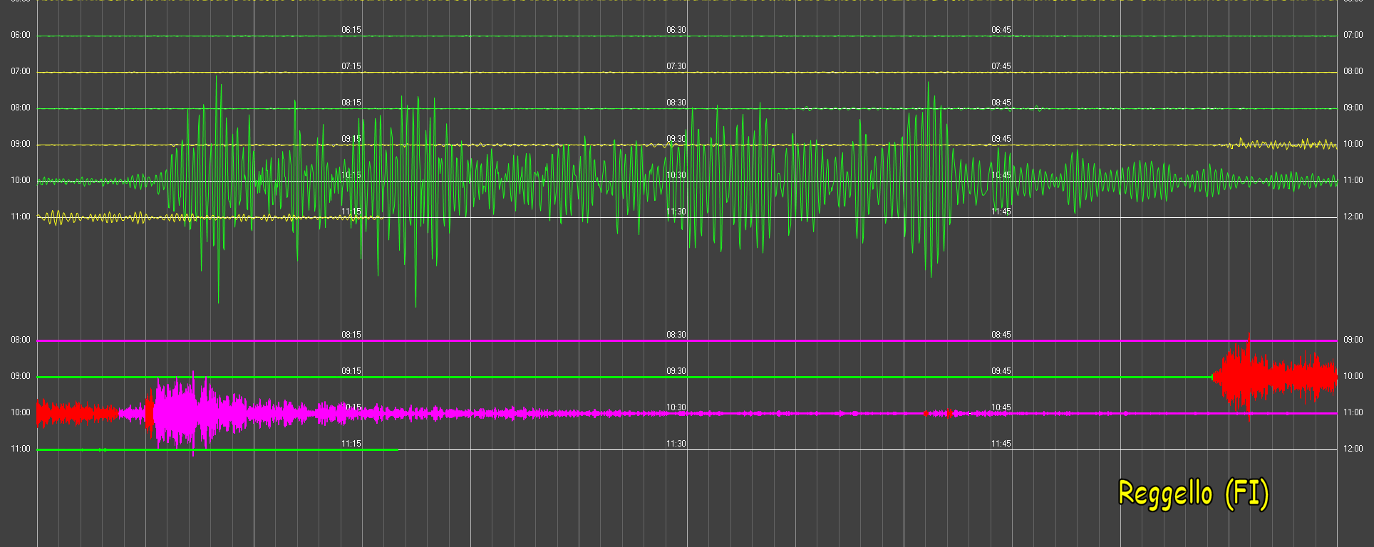This screenshot has width=1374, height=547.
Task: Click 09:30 label in upper seismogram
Action: [x=676, y=139]
